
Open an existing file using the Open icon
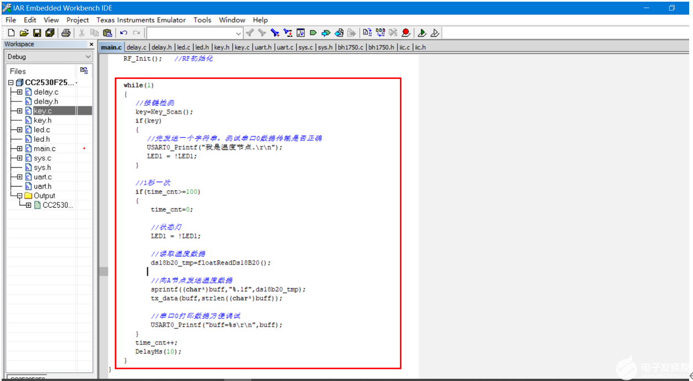tap(24, 33)
